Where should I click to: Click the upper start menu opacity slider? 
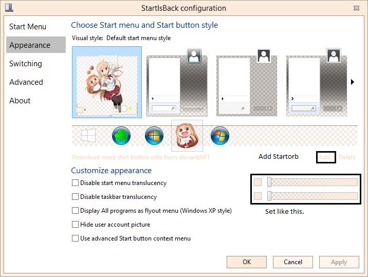click(x=312, y=182)
